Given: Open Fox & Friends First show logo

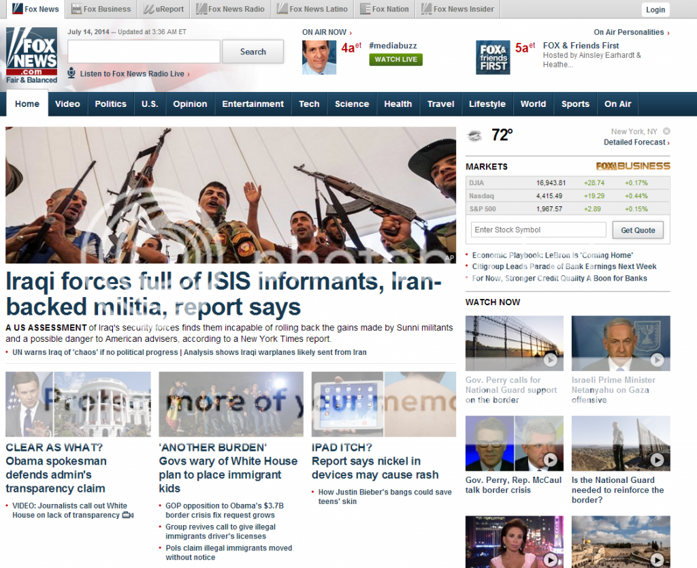Looking at the screenshot, I should tap(493, 57).
